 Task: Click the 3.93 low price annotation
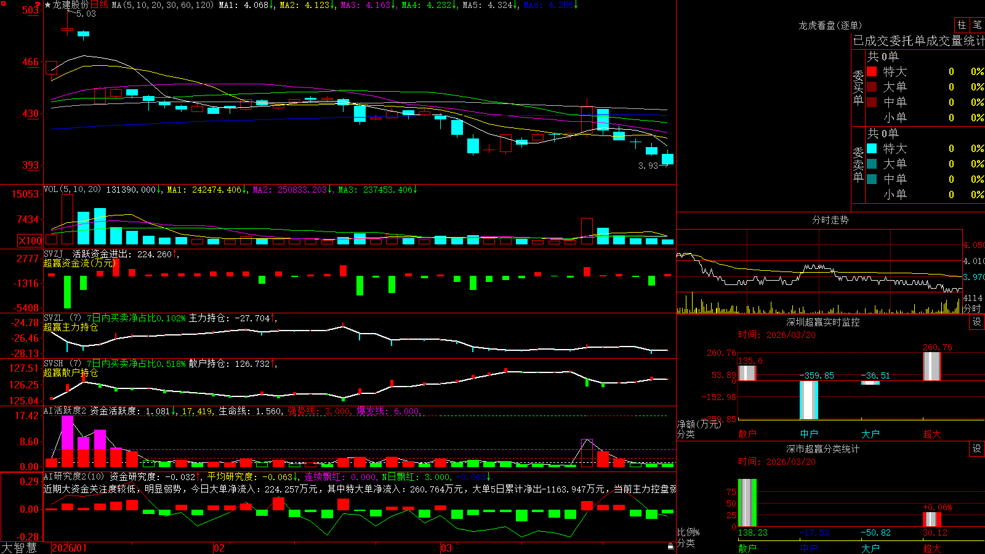point(648,166)
